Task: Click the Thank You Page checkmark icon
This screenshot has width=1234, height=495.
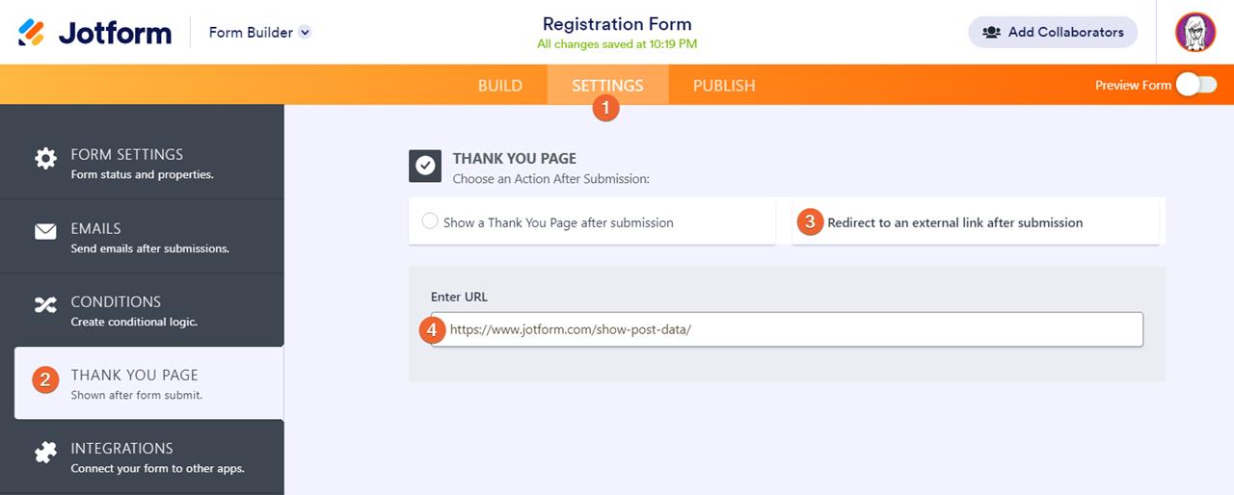Action: pos(425,166)
